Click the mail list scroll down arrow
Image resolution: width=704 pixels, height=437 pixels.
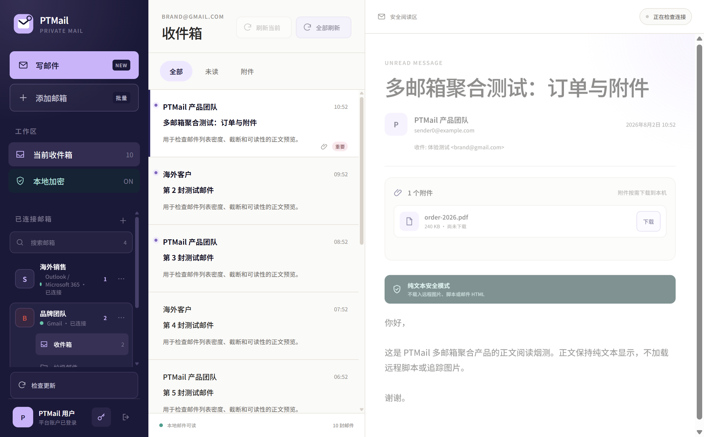click(362, 409)
